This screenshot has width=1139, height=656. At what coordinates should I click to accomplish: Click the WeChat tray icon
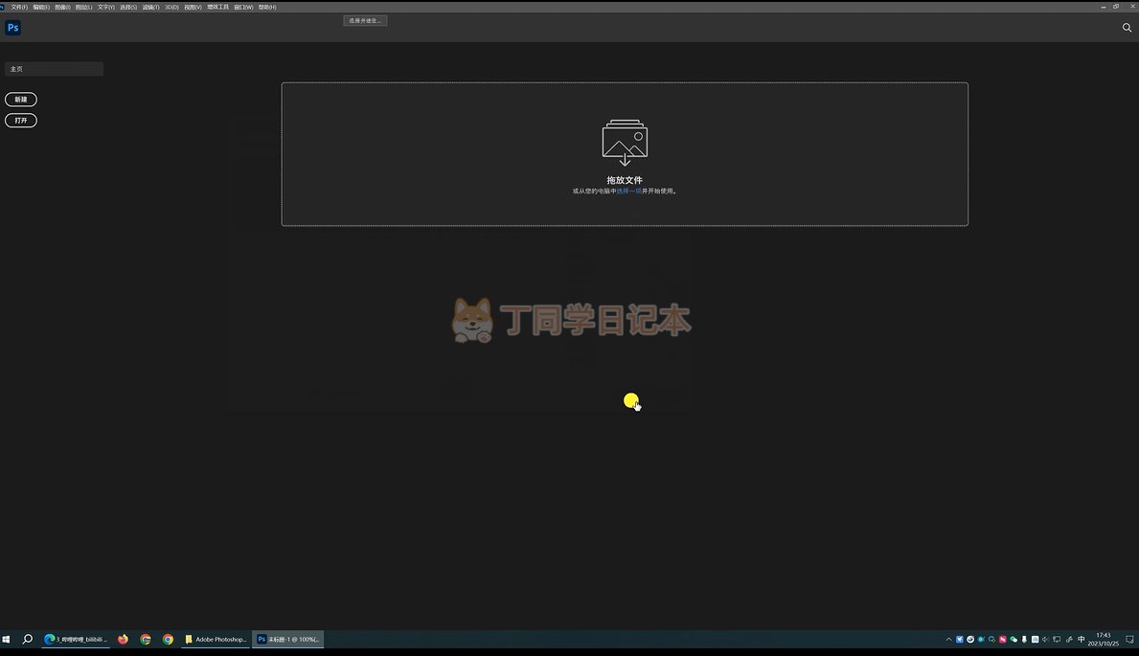1014,640
